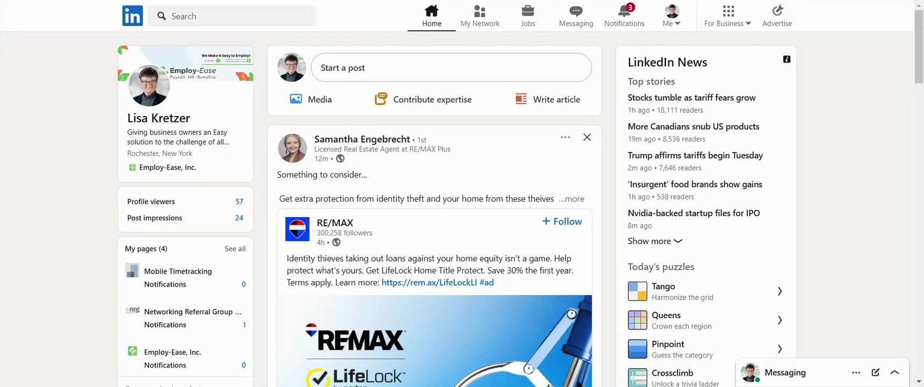Open post options three-dot menu
This screenshot has width=924, height=387.
565,137
